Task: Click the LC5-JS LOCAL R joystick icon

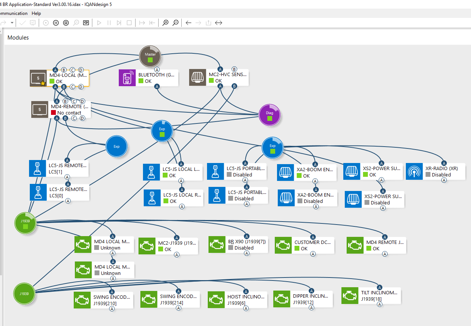Action: point(152,198)
